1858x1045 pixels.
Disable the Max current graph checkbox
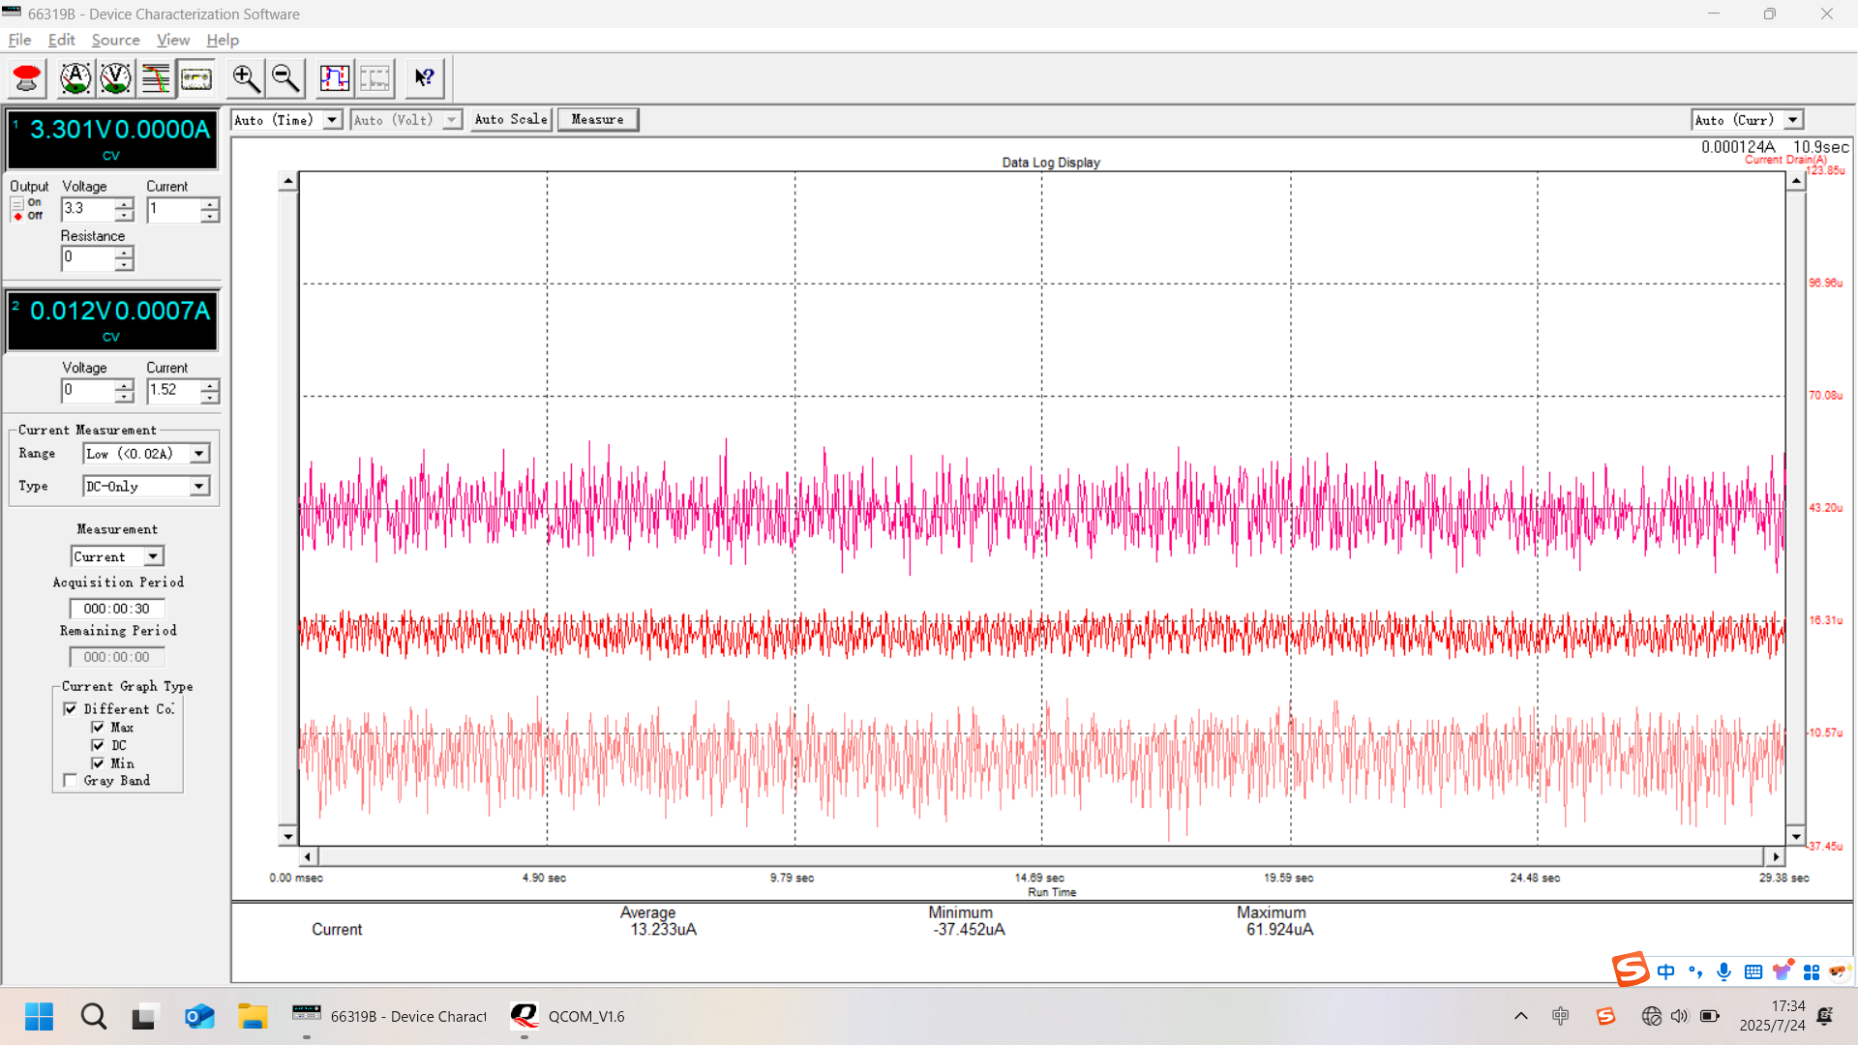[98, 727]
